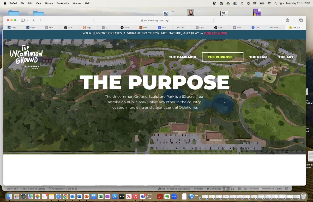Launch Evernote from the Dock

[x=167, y=197]
